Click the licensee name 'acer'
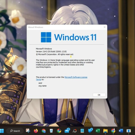The width and height of the screenshot is (135, 135). tap(40, 83)
